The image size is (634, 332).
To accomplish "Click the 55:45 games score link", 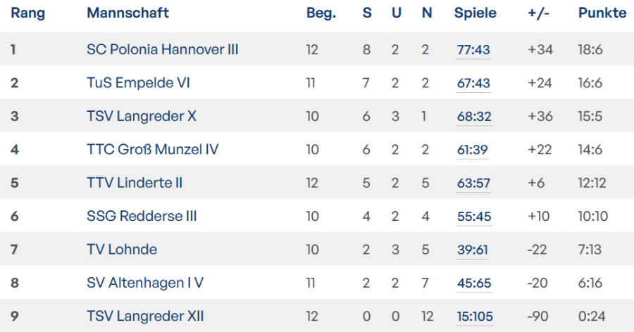I will point(473,217).
